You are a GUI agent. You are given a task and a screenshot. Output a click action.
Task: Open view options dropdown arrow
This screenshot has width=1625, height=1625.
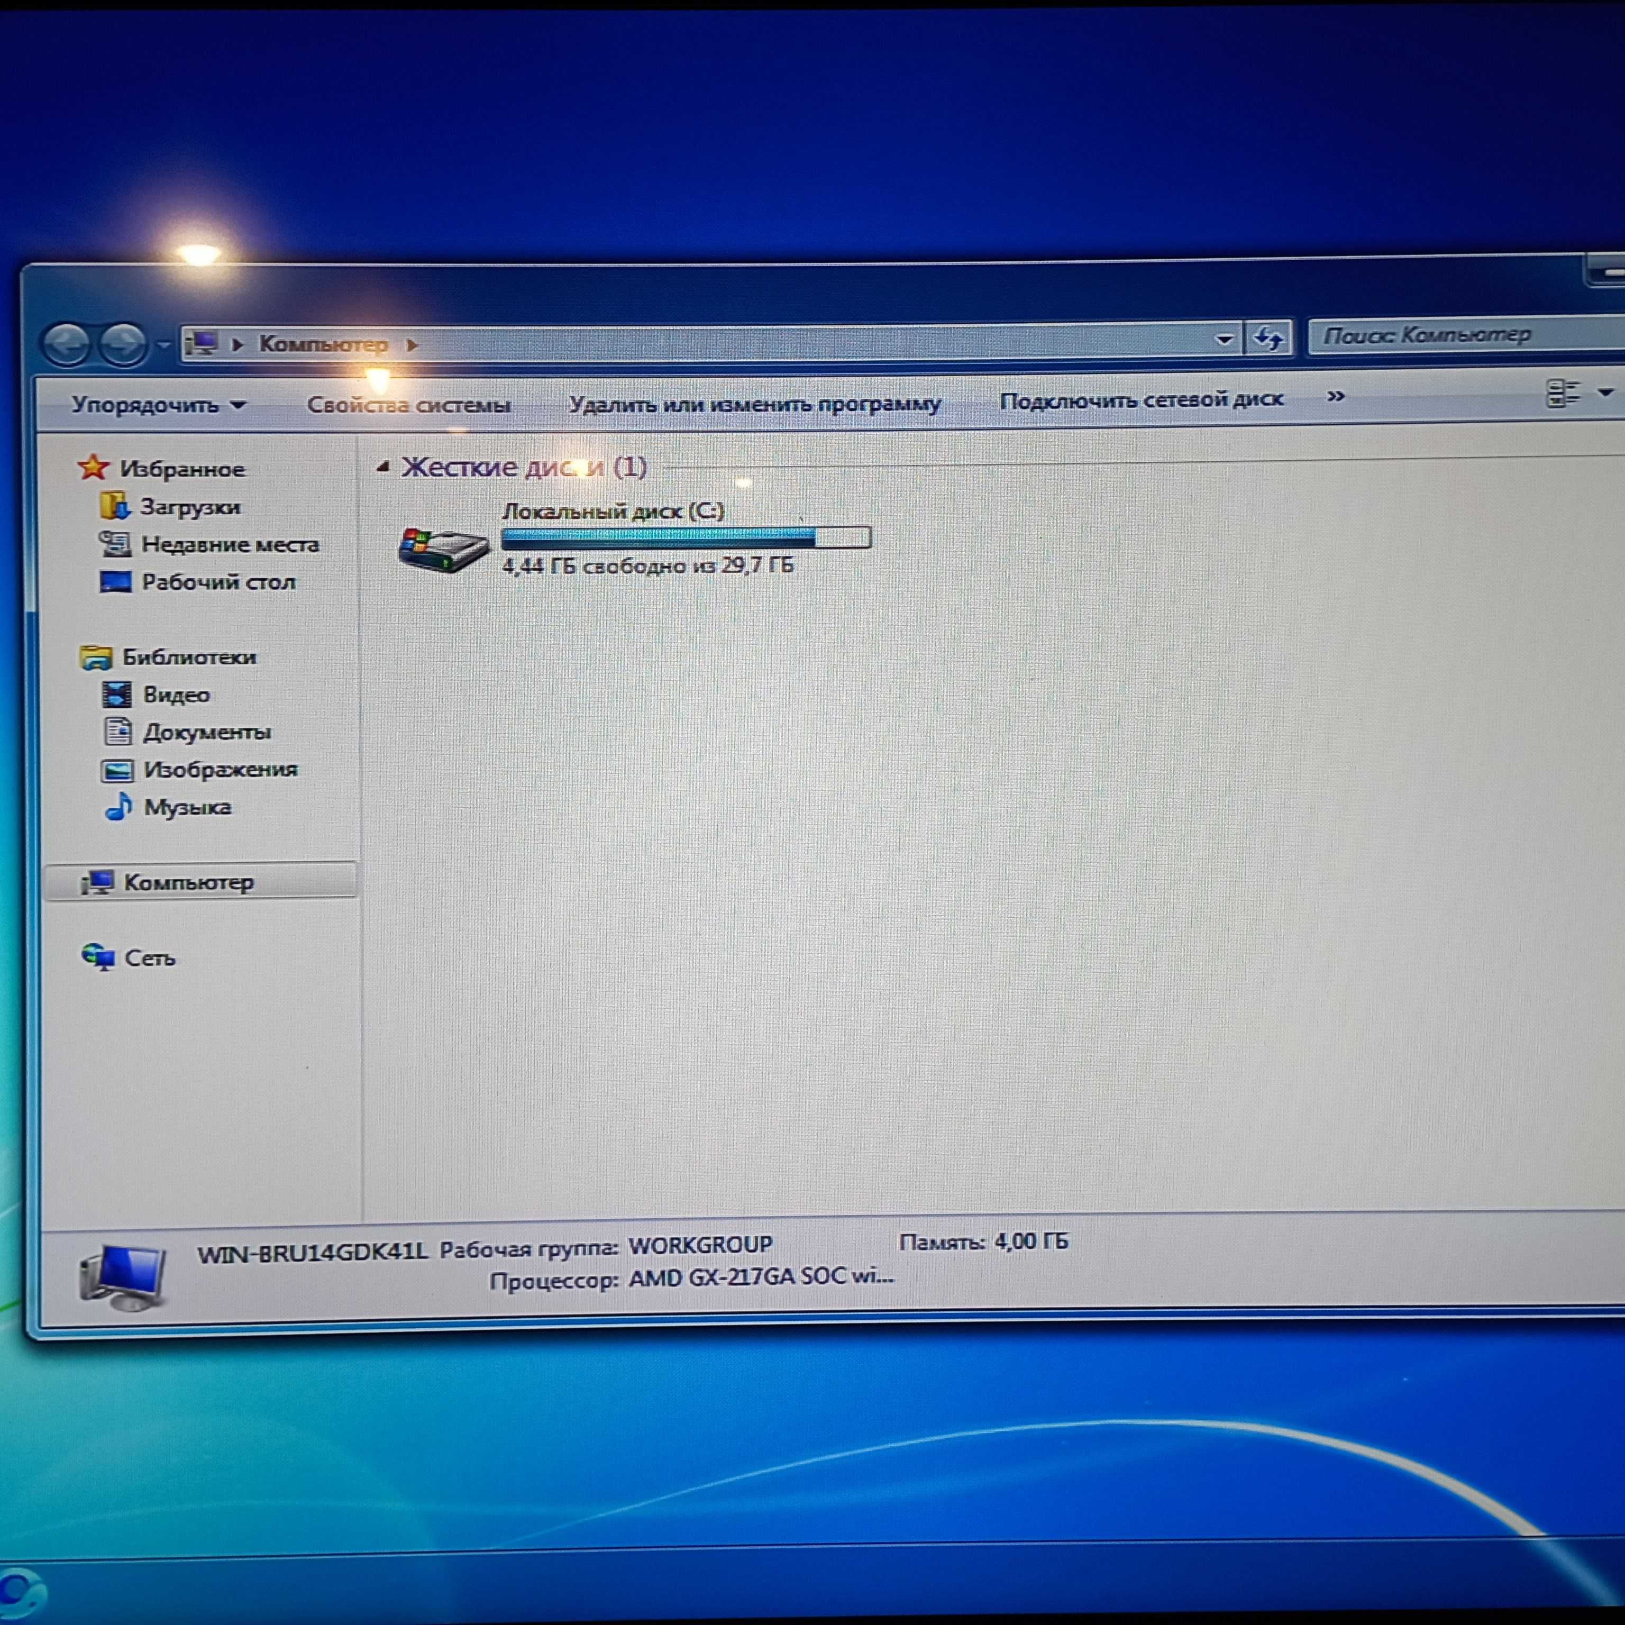[x=1605, y=392]
